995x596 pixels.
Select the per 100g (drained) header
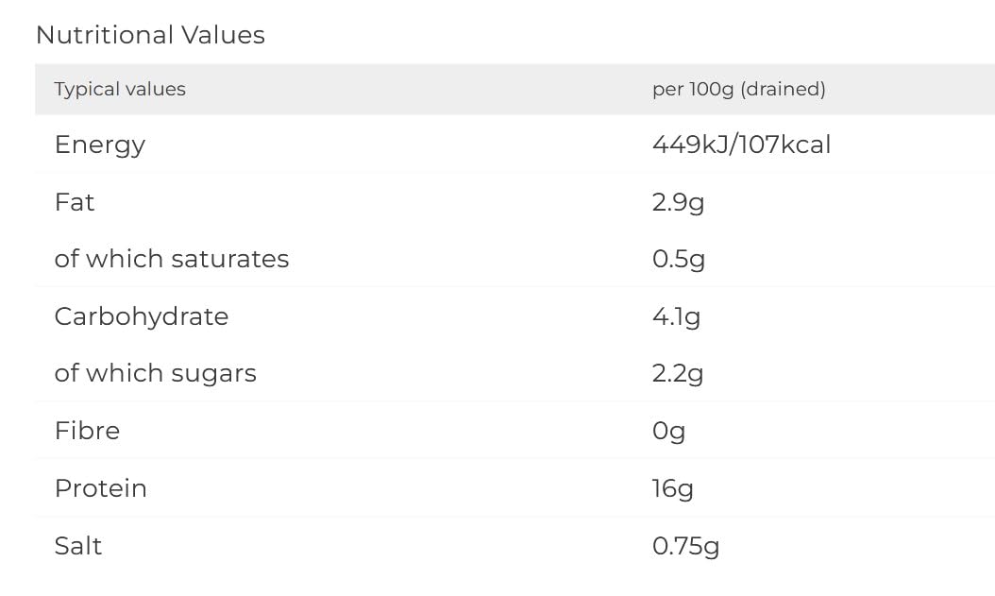click(x=738, y=89)
